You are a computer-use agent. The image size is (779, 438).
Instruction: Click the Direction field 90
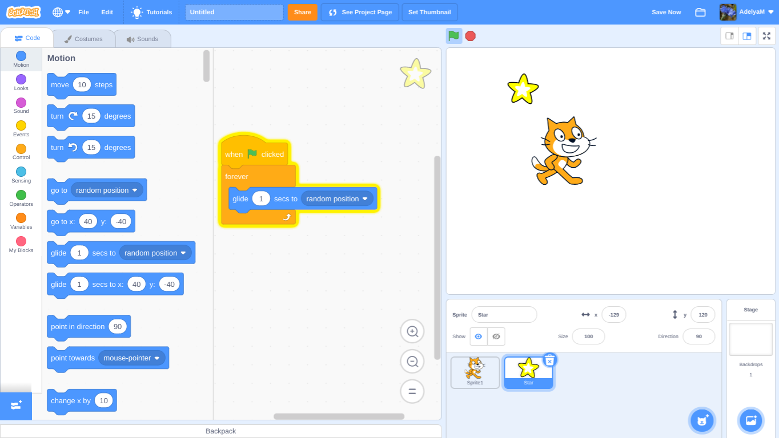[699, 336]
